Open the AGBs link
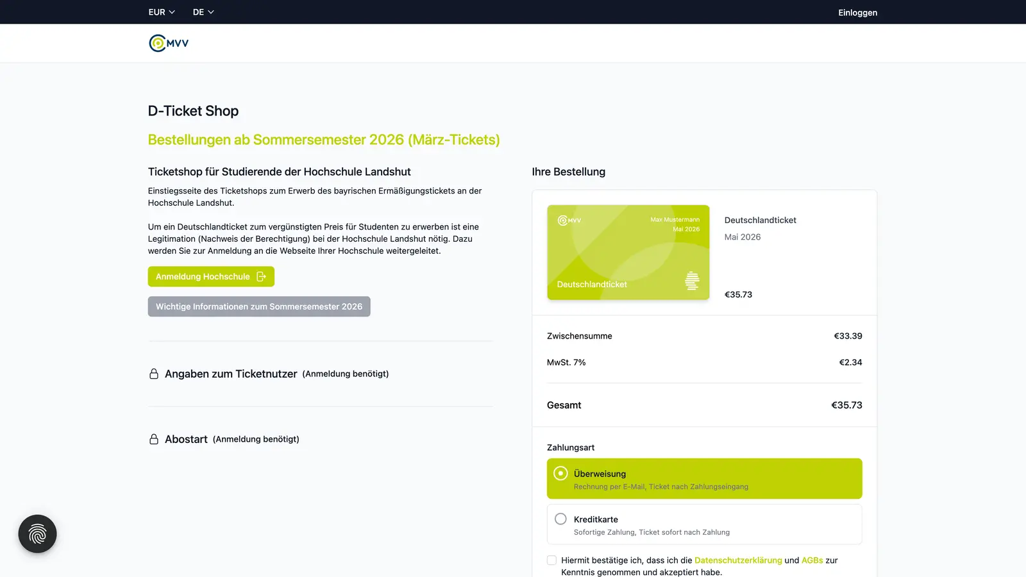This screenshot has width=1026, height=577. click(x=812, y=560)
